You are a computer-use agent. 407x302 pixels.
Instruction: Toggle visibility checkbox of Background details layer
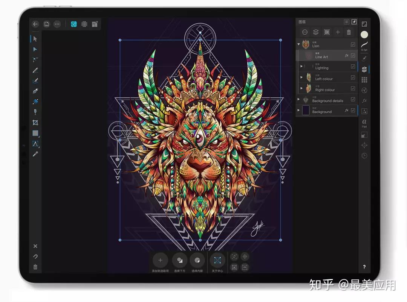pyautogui.click(x=353, y=99)
